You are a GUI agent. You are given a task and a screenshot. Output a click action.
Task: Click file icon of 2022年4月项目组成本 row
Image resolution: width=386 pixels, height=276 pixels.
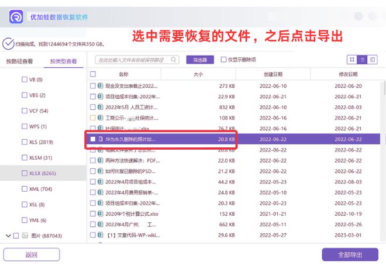click(100, 182)
